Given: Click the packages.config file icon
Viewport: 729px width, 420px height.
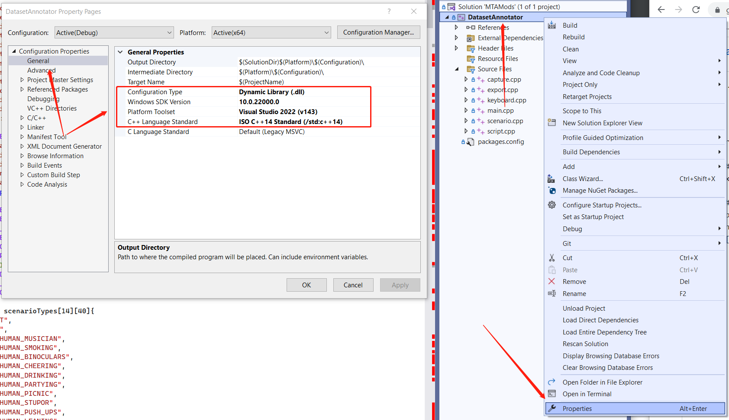Looking at the screenshot, I should (x=470, y=142).
